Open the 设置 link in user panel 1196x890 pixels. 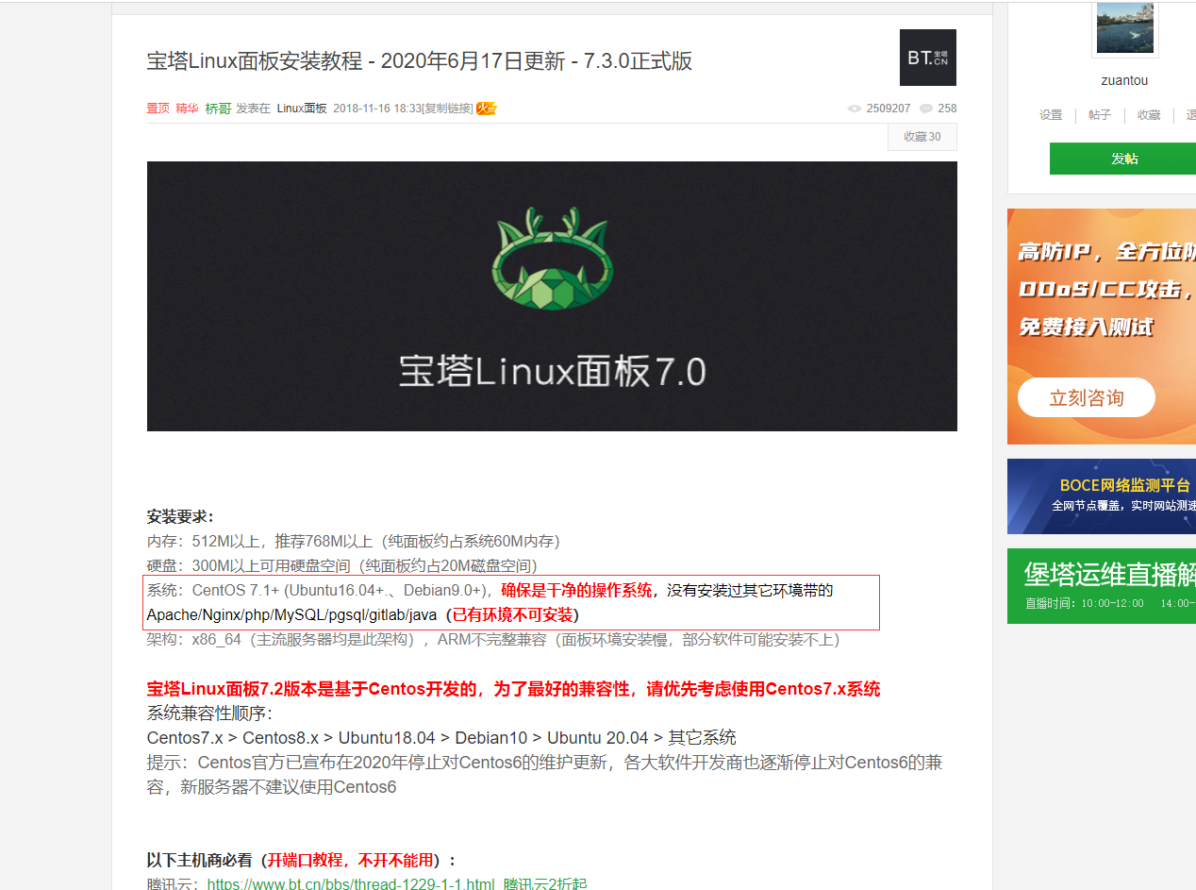pyautogui.click(x=1051, y=115)
